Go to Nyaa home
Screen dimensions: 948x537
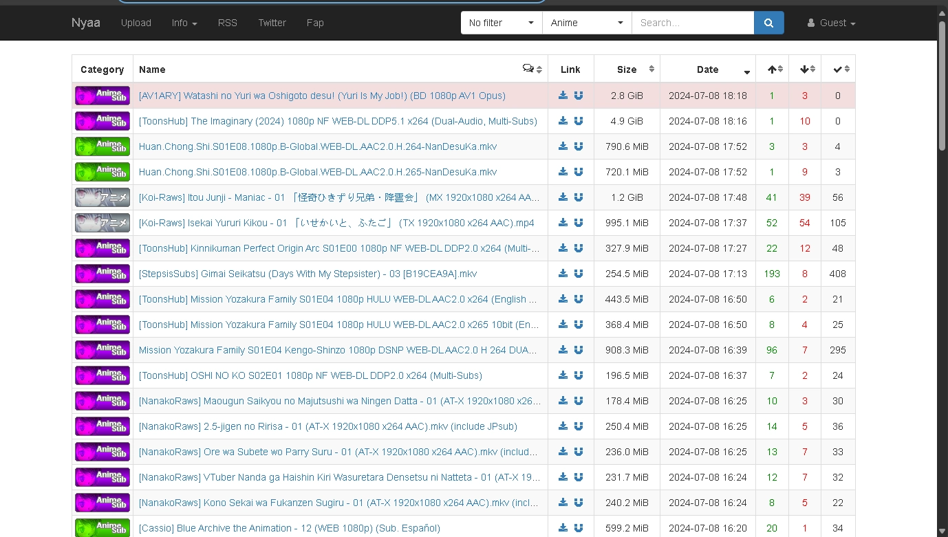pyautogui.click(x=86, y=23)
